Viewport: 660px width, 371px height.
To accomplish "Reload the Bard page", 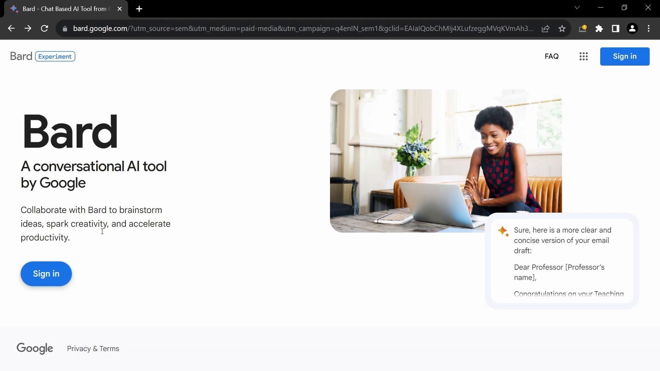I will [x=44, y=29].
